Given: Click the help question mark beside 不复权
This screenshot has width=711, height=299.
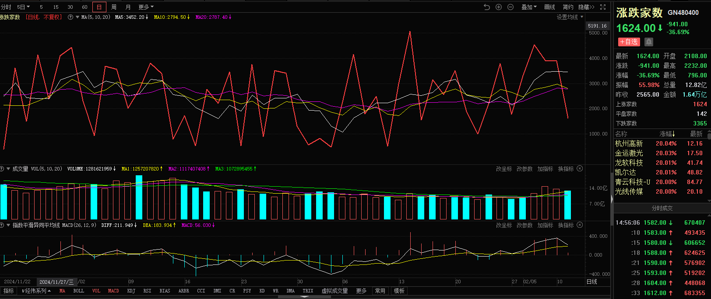Looking at the screenshot, I should (x=70, y=17).
